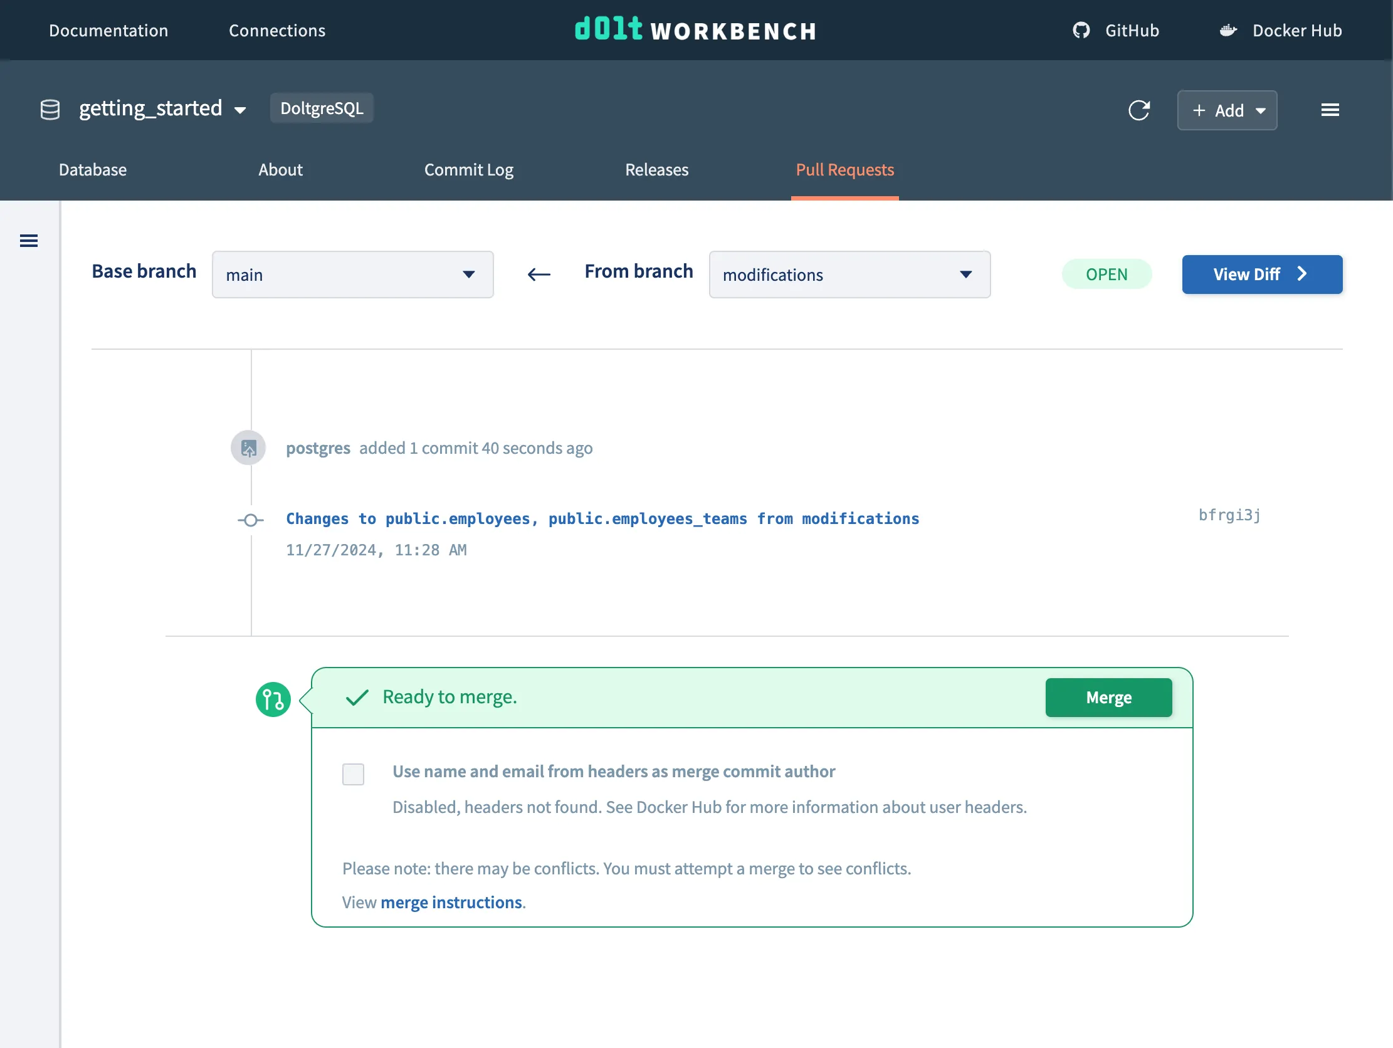The height and width of the screenshot is (1048, 1393).
Task: Click the commit graph node circle
Action: click(x=251, y=520)
